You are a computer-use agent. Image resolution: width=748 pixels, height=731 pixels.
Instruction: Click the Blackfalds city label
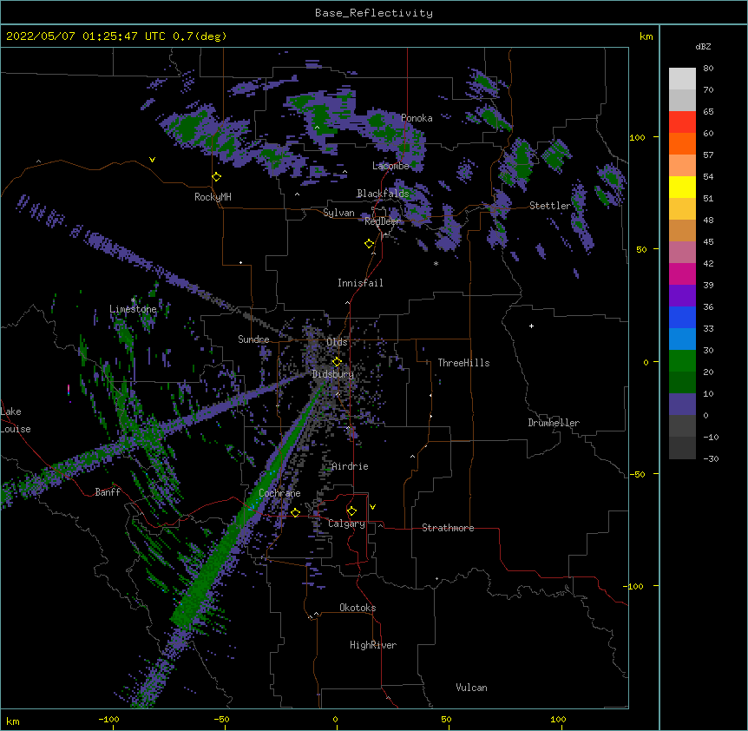point(383,194)
